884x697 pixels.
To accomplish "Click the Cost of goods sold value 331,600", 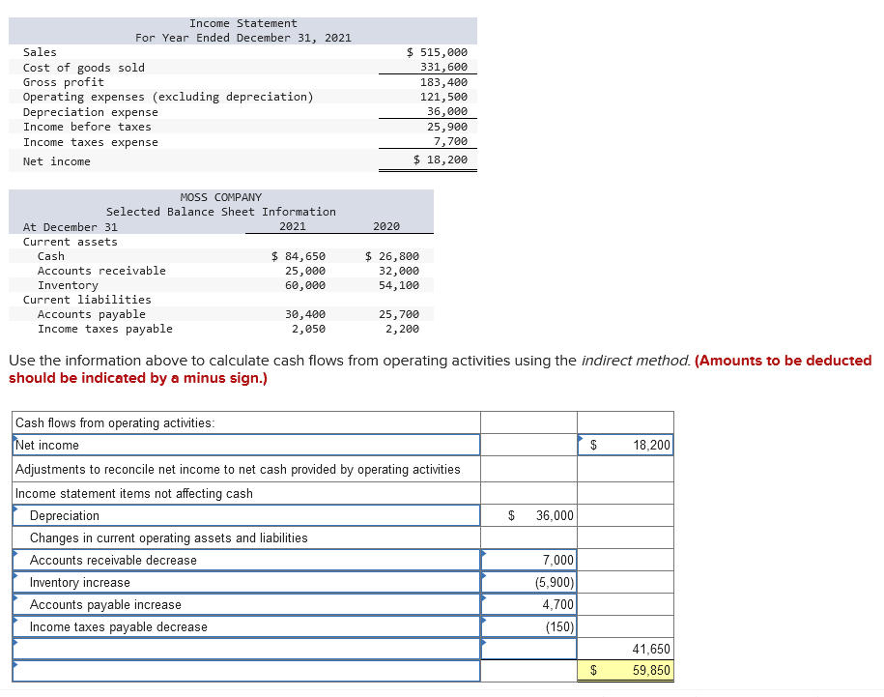I will pyautogui.click(x=443, y=67).
